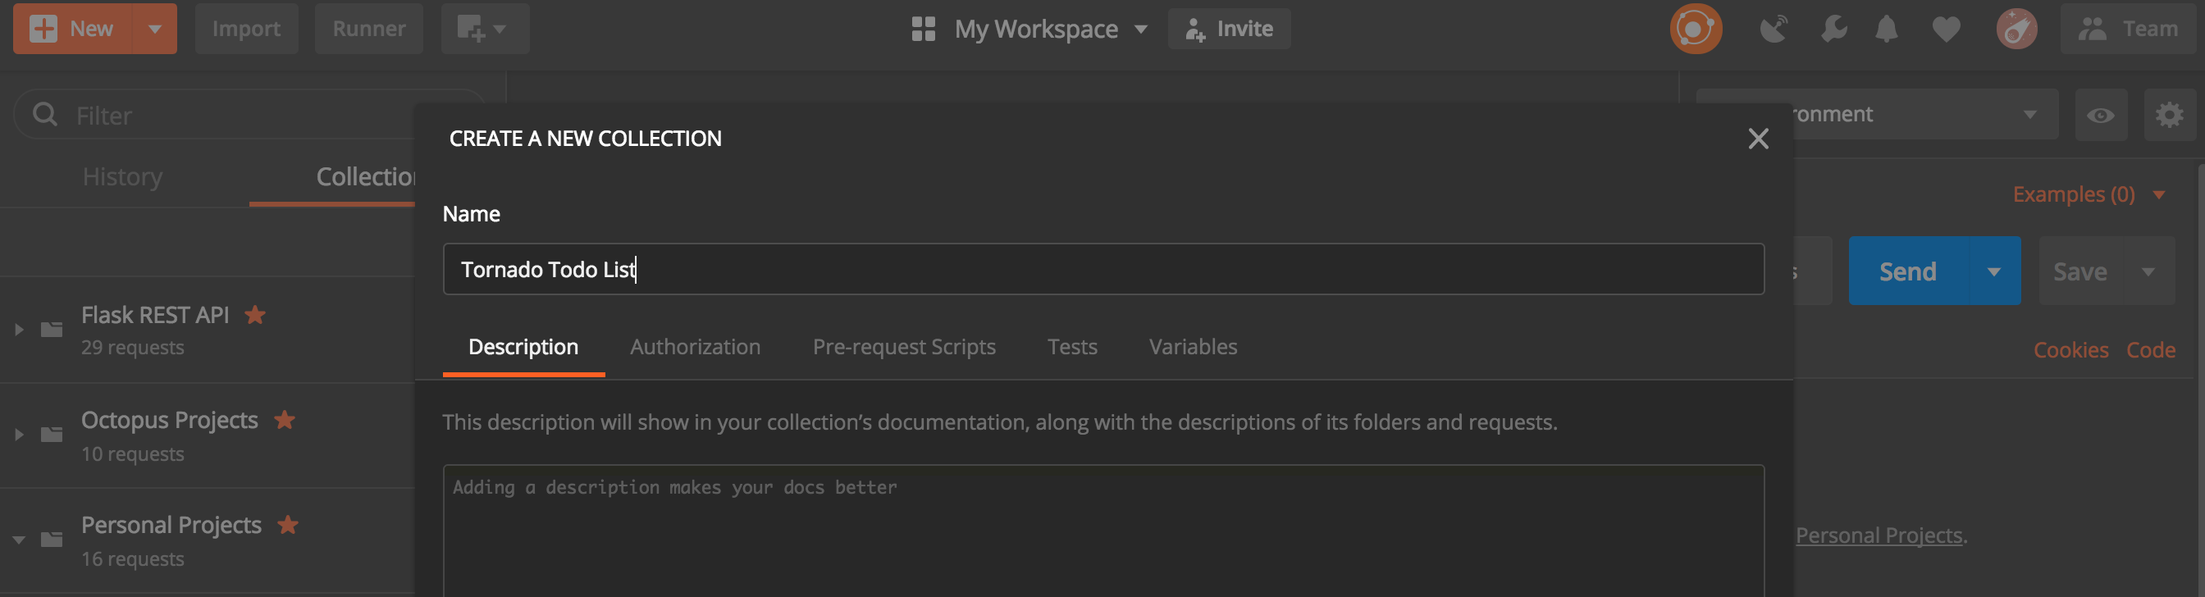
Task: Select the Description tab
Action: point(523,346)
